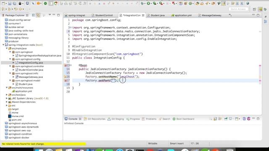Switch to the MessageGateway editor tab
269x151 pixels.
click(x=210, y=15)
